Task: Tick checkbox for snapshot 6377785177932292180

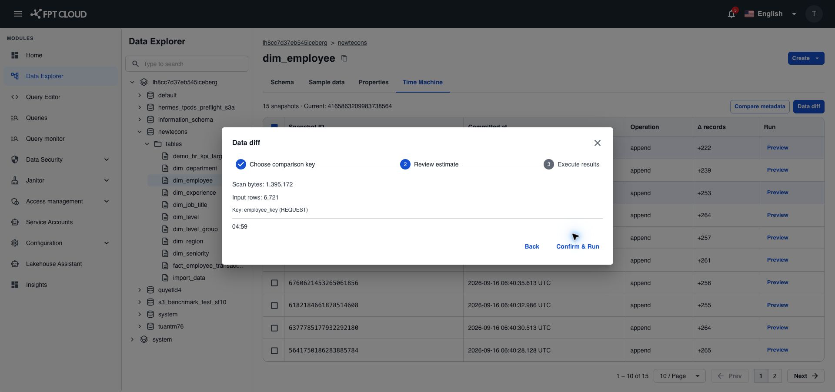Action: point(274,328)
